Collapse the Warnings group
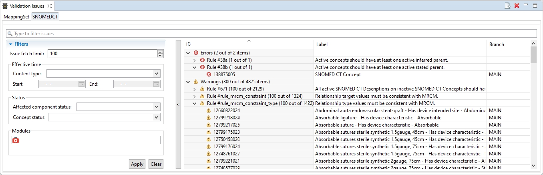Image resolution: width=543 pixels, height=175 pixels. pos(188,82)
